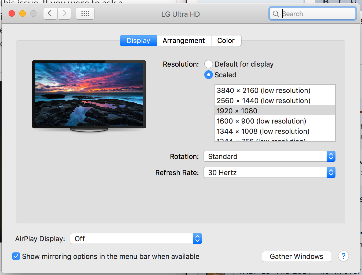
Task: Click the Gather Windows button
Action: tap(297, 256)
